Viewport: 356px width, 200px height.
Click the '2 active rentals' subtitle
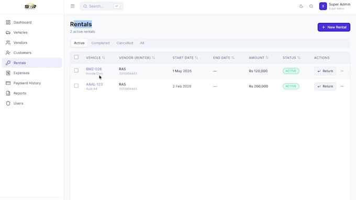tap(82, 32)
